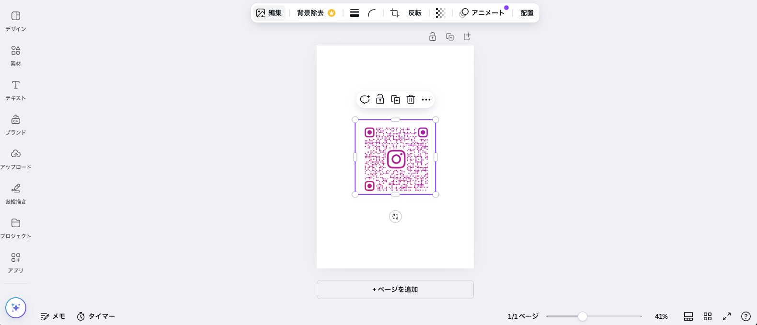Toggle the page thumbnails strip view
757x325 pixels.
tap(688, 316)
